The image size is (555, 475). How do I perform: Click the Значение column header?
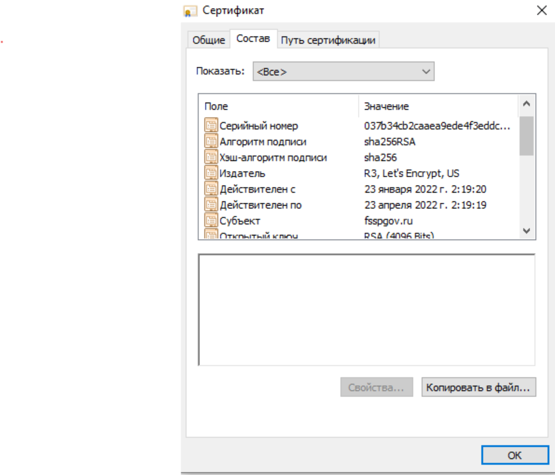386,106
